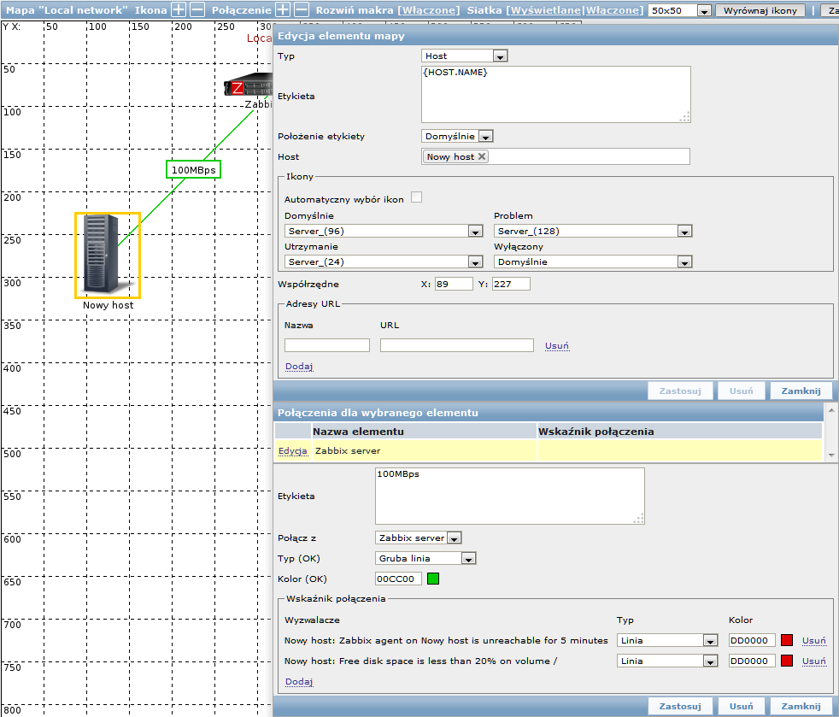Click Usuń button in connection editor
Screen dimensions: 839x717
741,706
